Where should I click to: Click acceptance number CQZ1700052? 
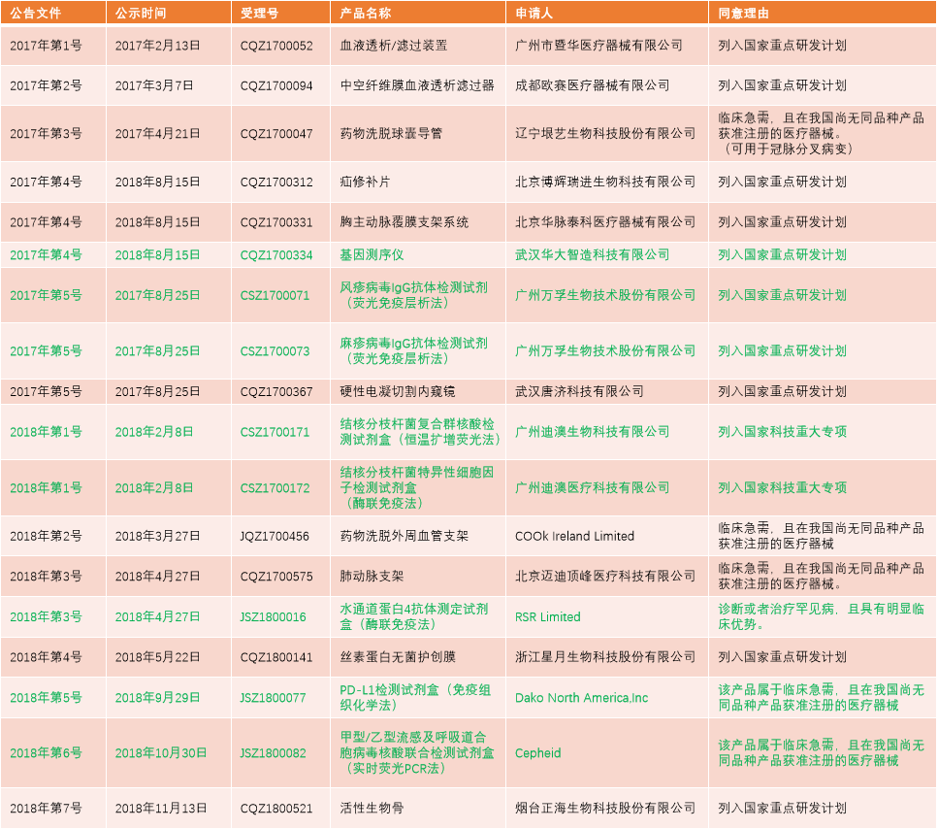point(276,46)
